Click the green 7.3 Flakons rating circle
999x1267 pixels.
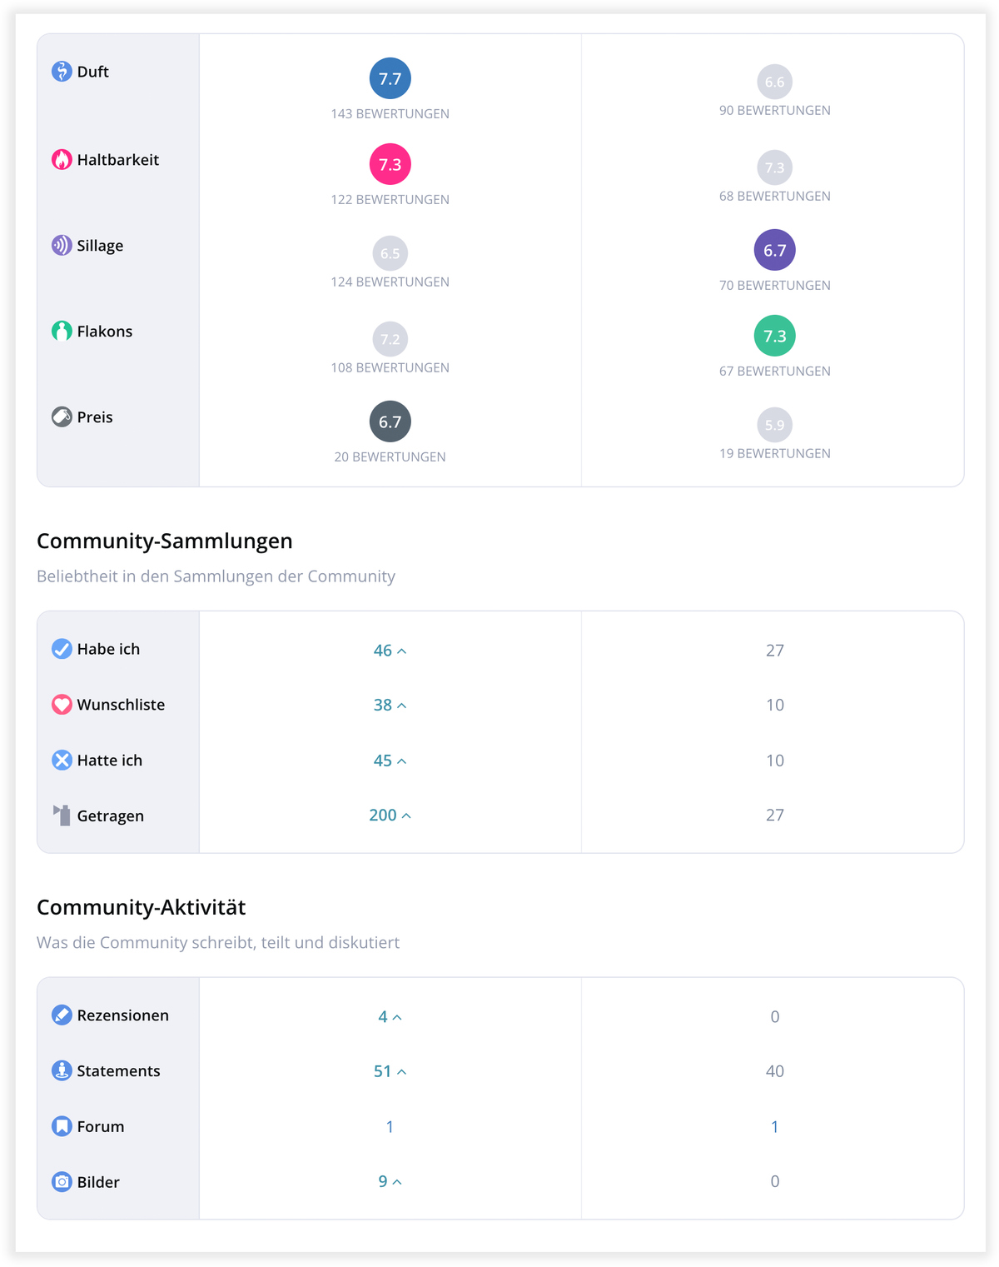(x=774, y=336)
